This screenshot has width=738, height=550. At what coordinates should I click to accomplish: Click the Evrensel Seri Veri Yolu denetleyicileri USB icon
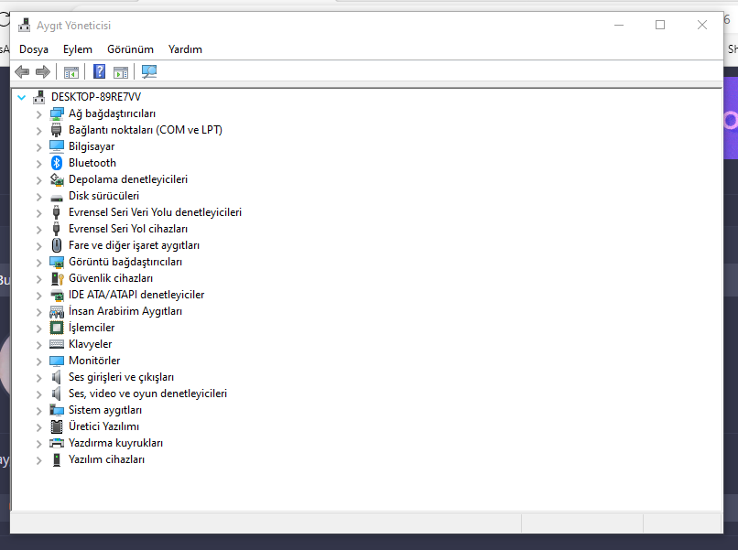pyautogui.click(x=57, y=212)
